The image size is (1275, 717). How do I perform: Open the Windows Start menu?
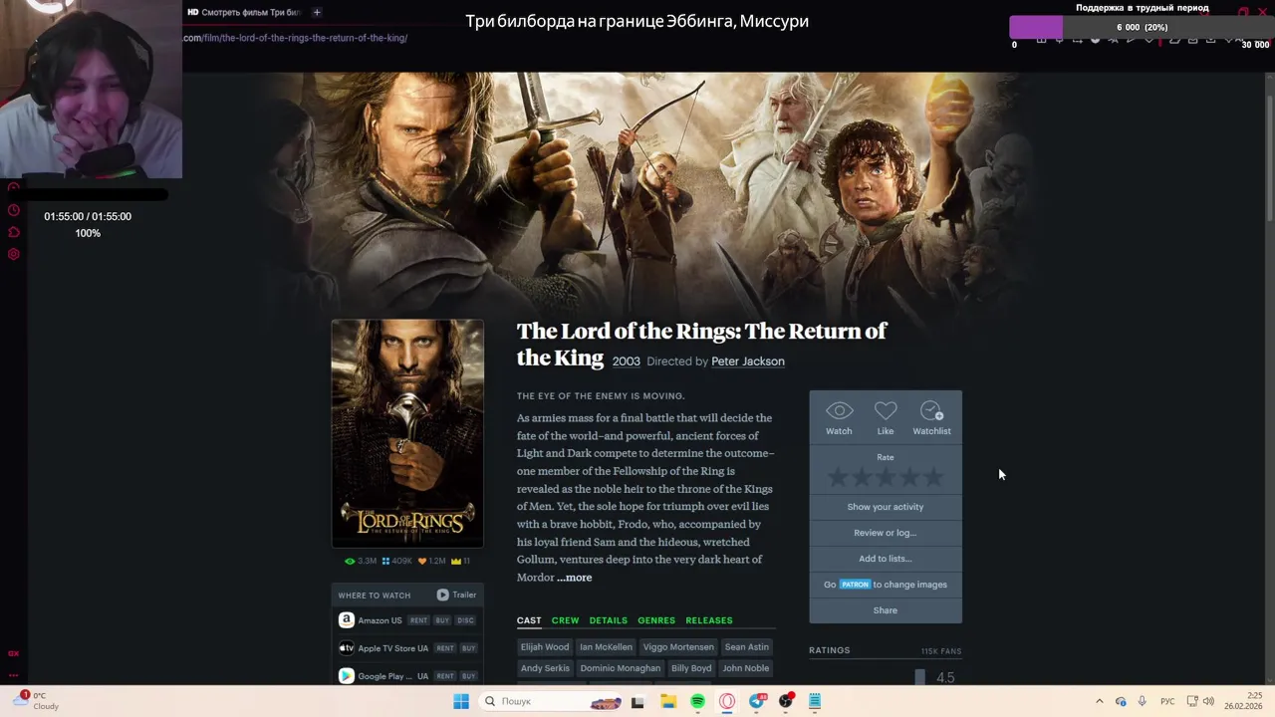coord(460,701)
